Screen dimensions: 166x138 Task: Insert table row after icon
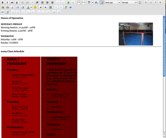[x=28, y=12]
